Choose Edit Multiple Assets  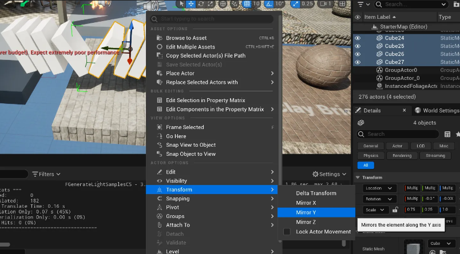pyautogui.click(x=212, y=47)
